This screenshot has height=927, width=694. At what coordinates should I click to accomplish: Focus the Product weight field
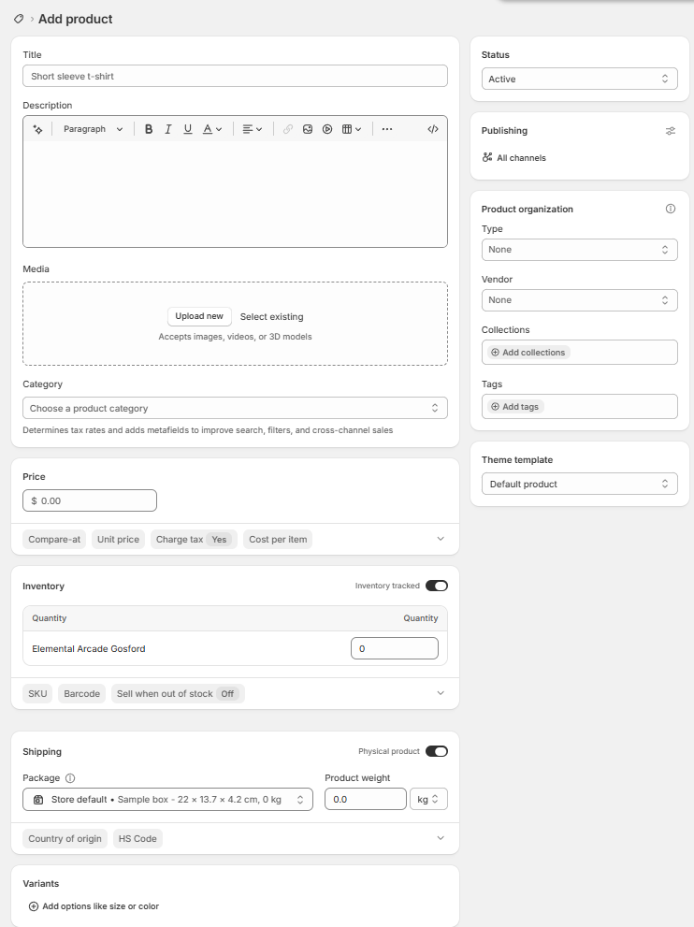366,799
